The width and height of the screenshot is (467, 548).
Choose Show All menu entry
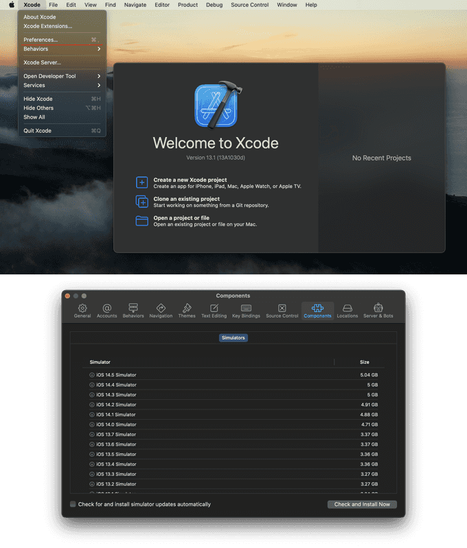(x=62, y=117)
